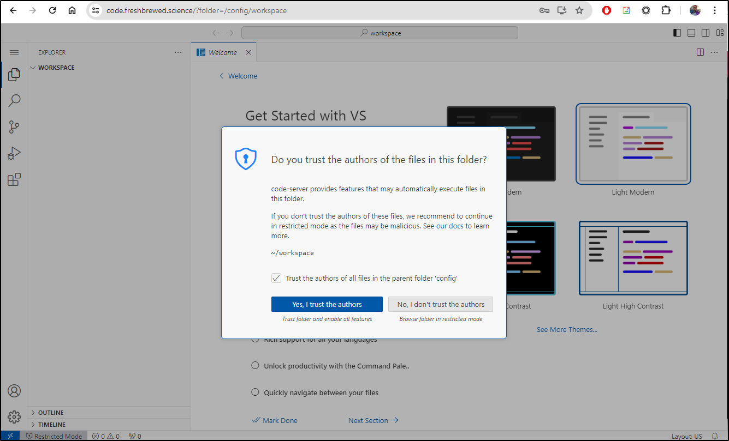This screenshot has height=441, width=729.
Task: Open the Search view in activity bar
Action: coord(14,100)
